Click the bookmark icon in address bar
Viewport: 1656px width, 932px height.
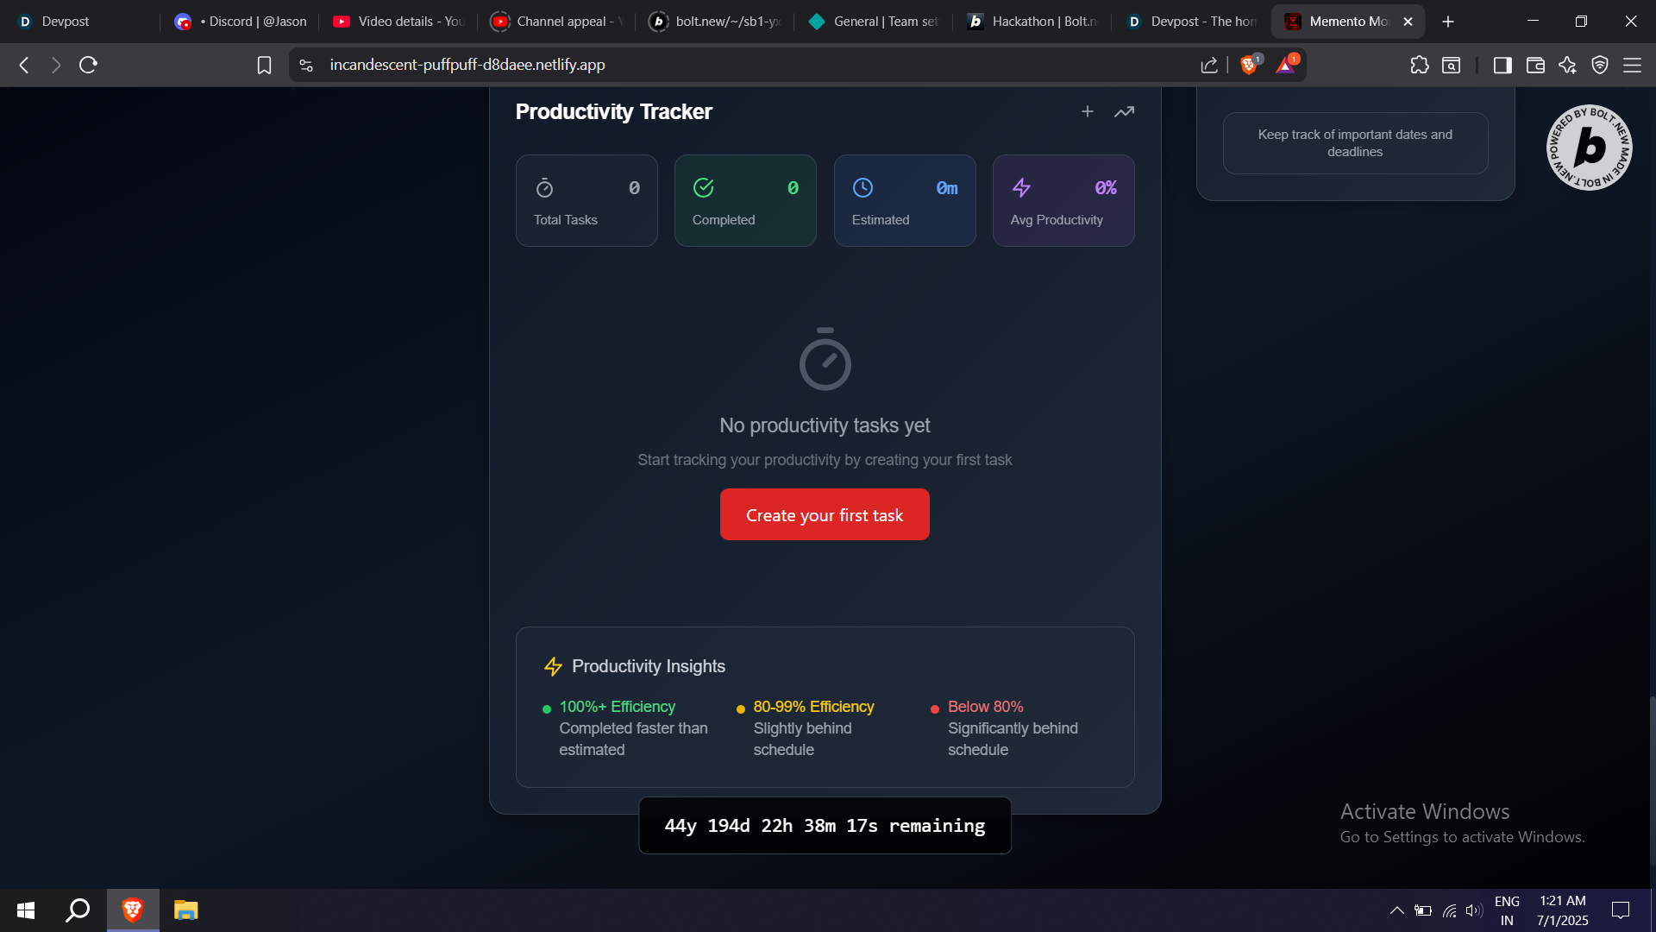coord(264,65)
